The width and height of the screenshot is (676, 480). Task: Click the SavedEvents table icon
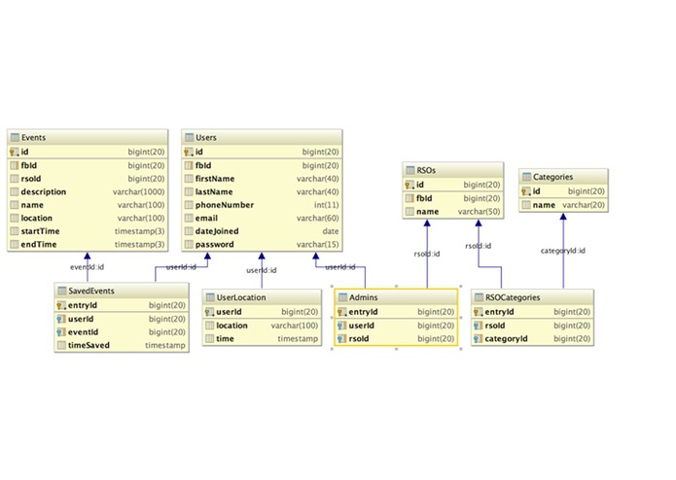[62, 291]
